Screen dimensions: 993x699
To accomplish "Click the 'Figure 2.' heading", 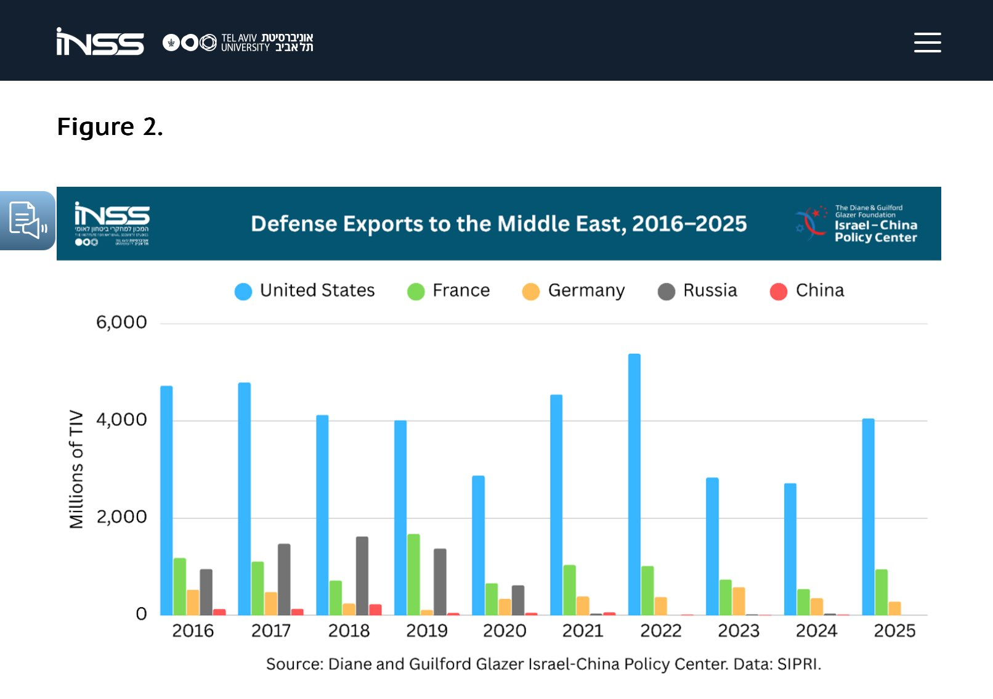I will 110,127.
